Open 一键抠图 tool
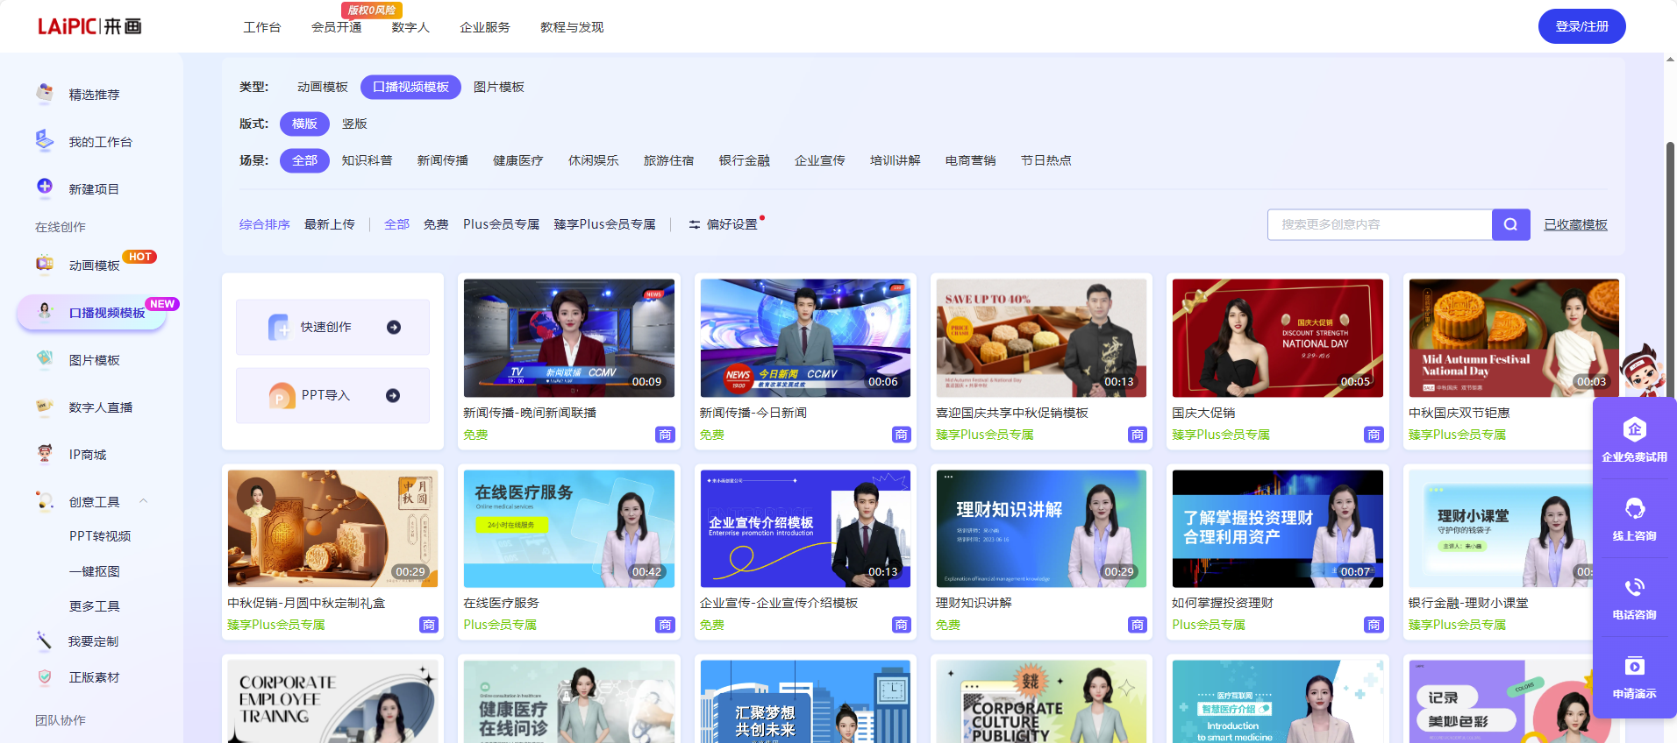 point(95,571)
